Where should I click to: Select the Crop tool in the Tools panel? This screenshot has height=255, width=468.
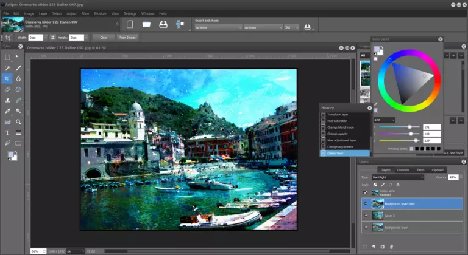(7, 78)
